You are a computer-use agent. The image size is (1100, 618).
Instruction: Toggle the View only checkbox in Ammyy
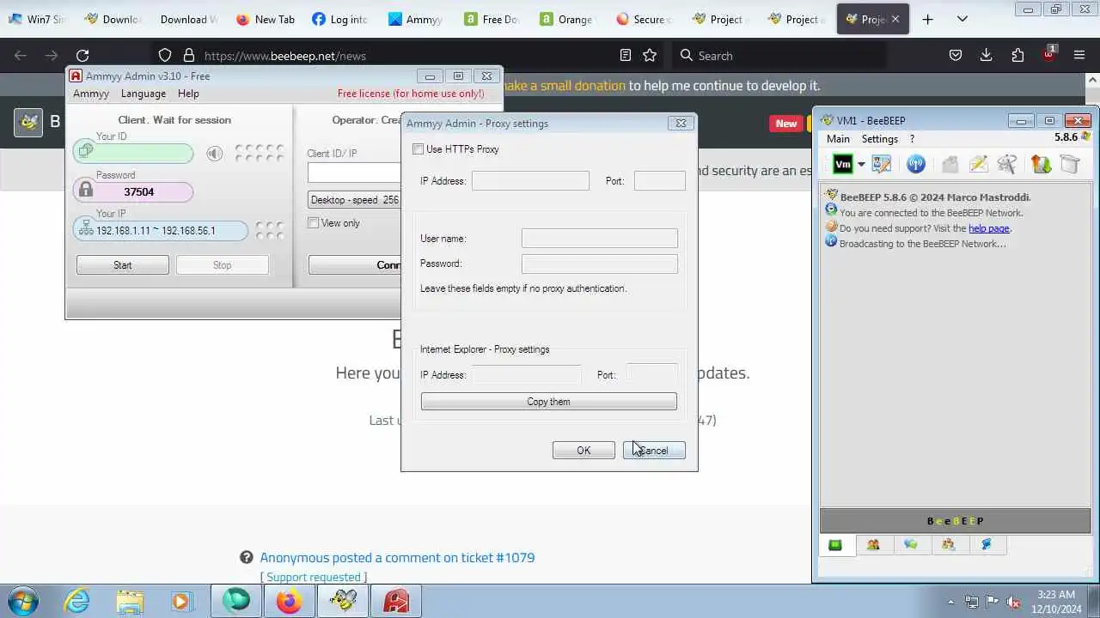314,223
